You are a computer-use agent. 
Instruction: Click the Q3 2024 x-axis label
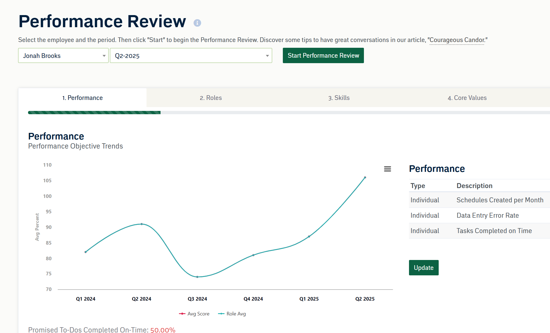click(197, 299)
